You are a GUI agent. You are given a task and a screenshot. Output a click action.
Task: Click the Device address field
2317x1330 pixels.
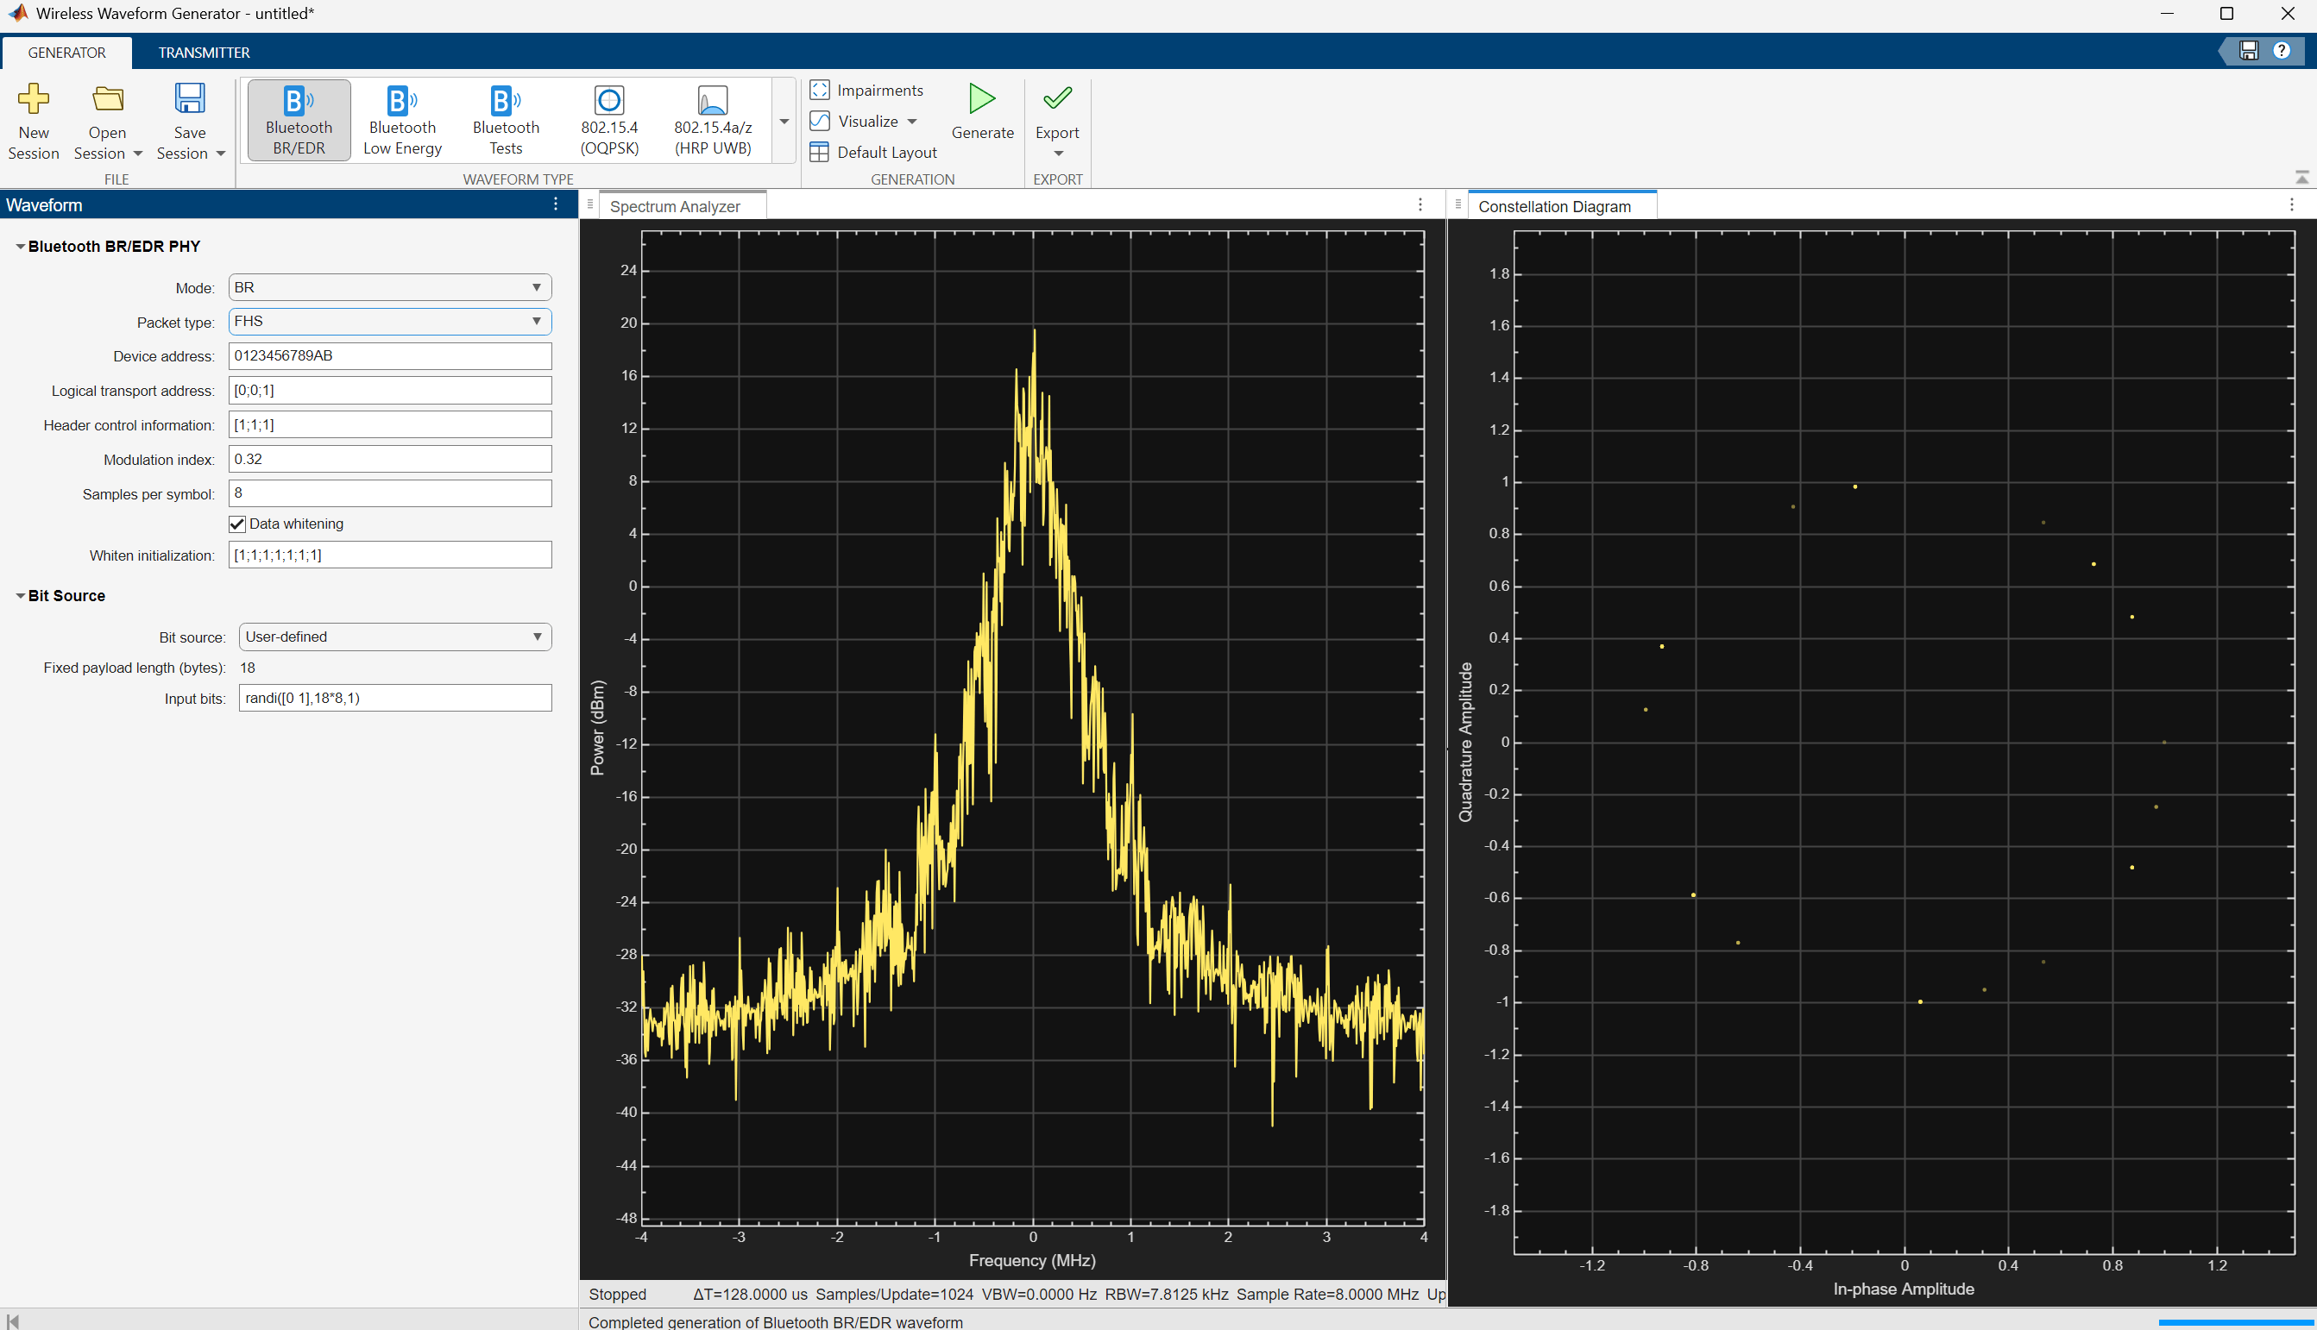[x=389, y=355]
